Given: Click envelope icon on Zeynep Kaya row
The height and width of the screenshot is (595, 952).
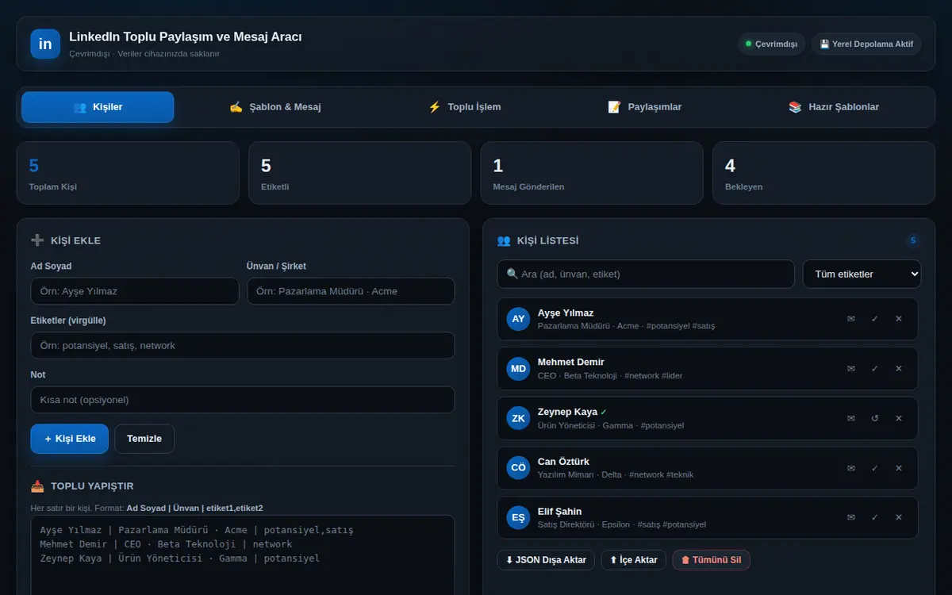Looking at the screenshot, I should [851, 418].
